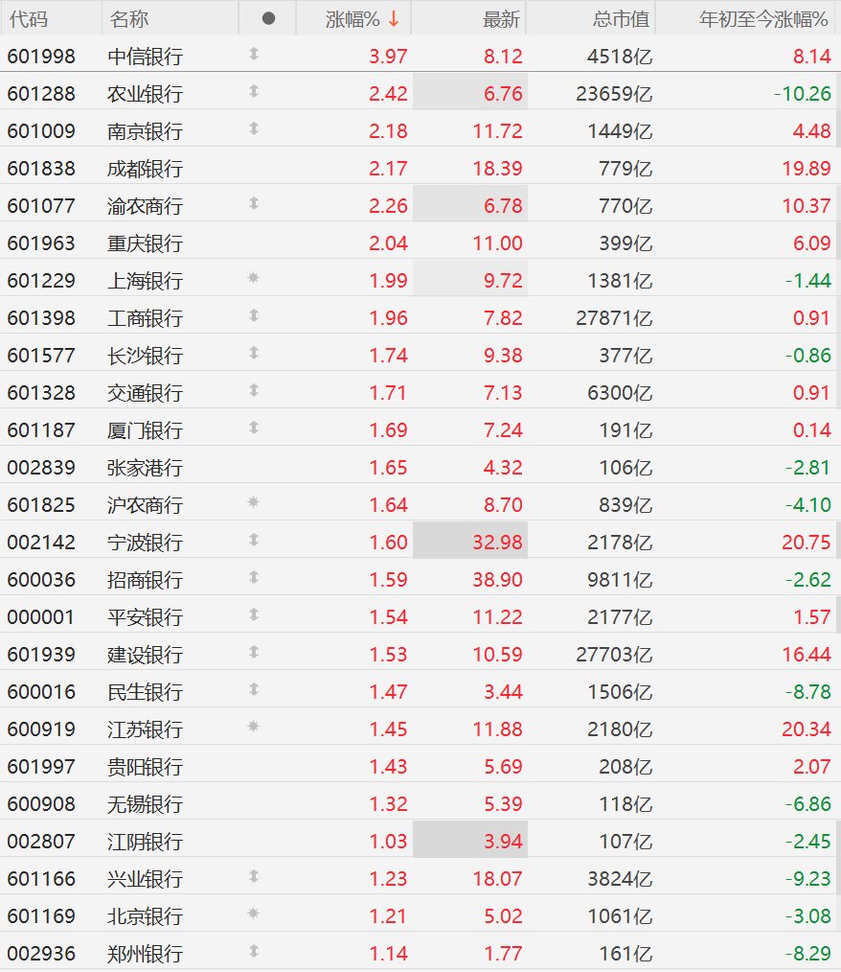Click stock code 601166
The height and width of the screenshot is (972, 841).
pyautogui.click(x=41, y=878)
